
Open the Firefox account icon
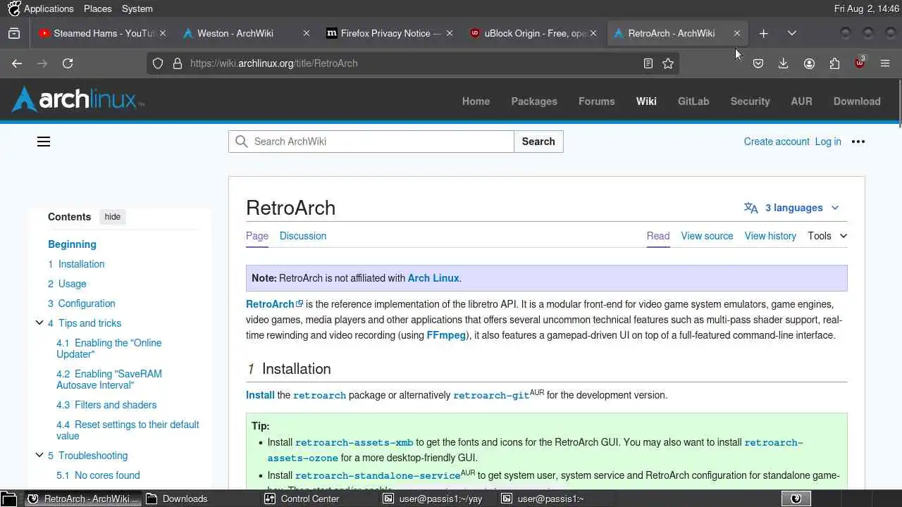point(809,63)
